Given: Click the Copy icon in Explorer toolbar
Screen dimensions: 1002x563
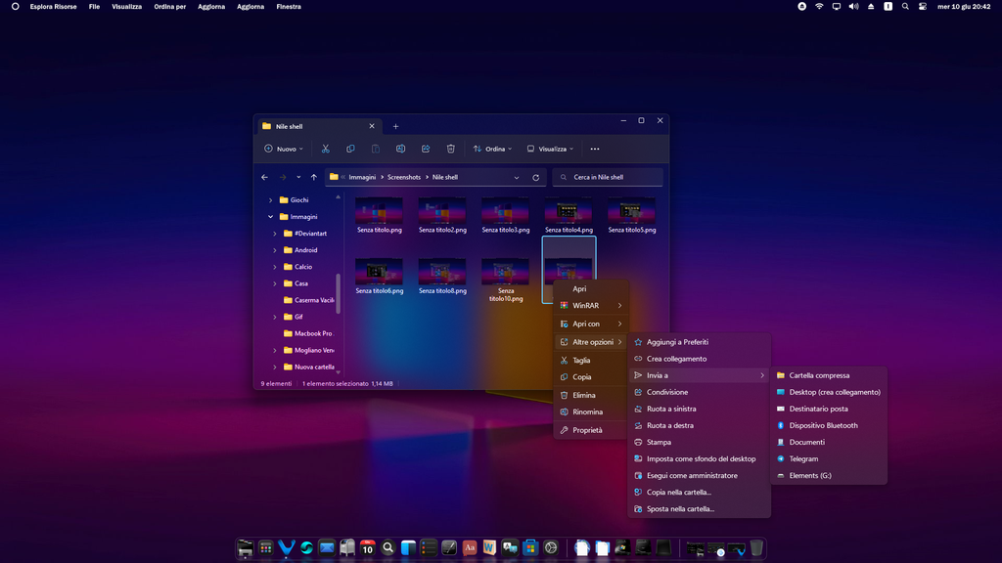Looking at the screenshot, I should [x=350, y=149].
